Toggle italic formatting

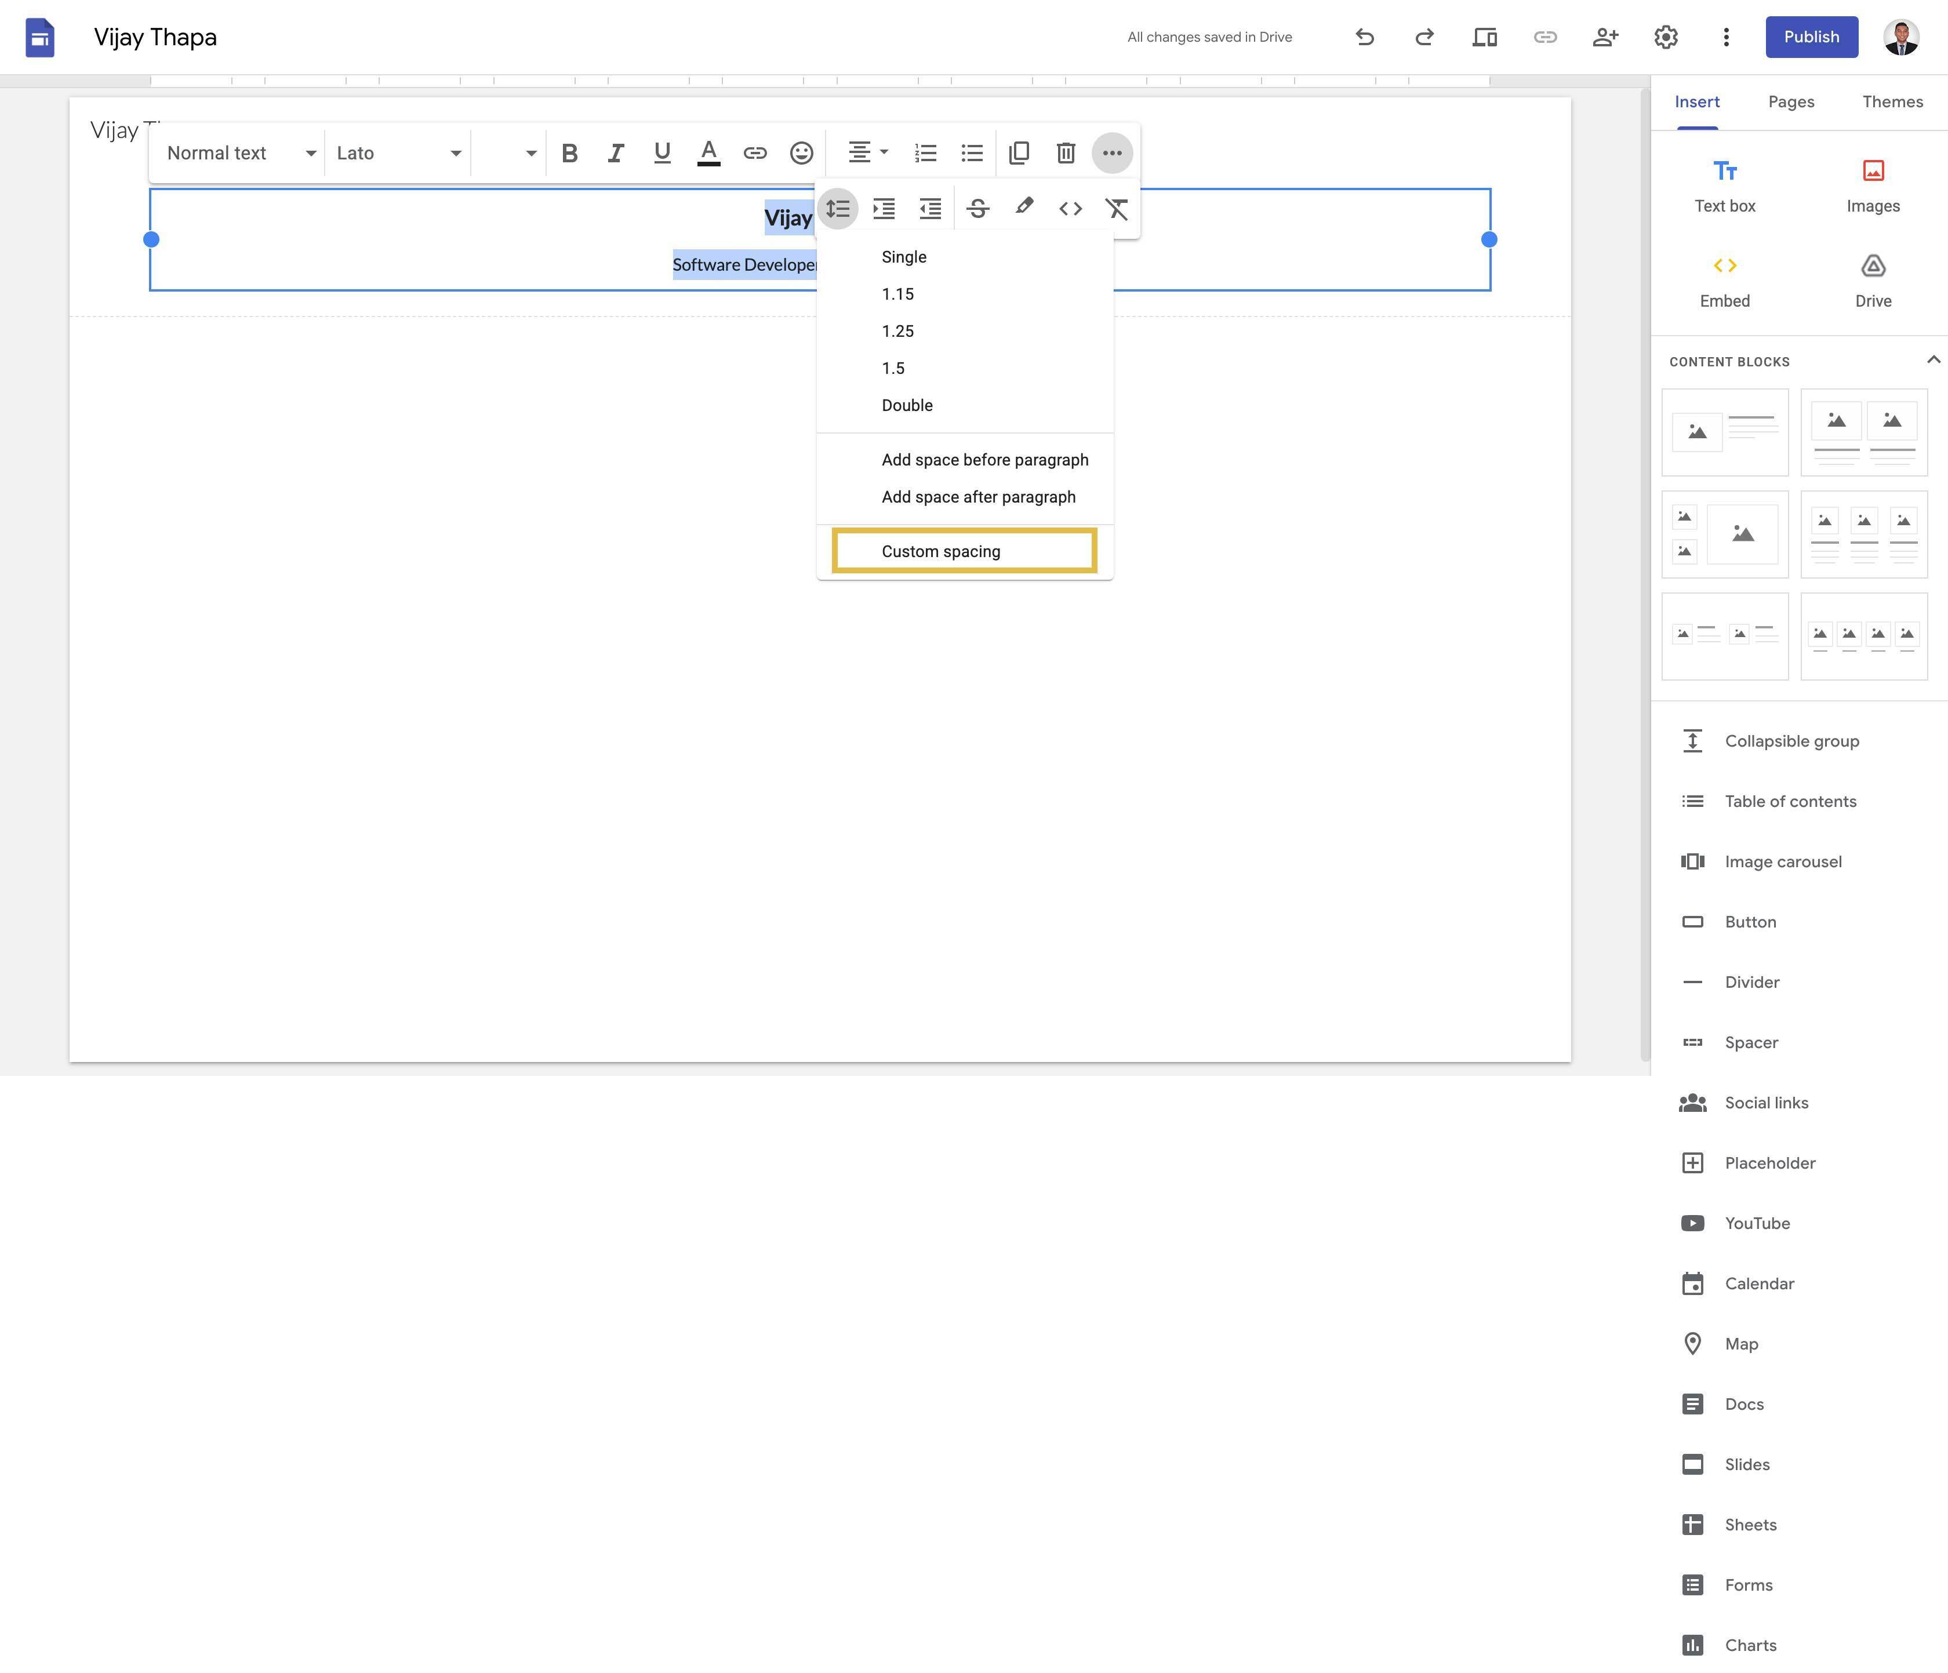(616, 153)
